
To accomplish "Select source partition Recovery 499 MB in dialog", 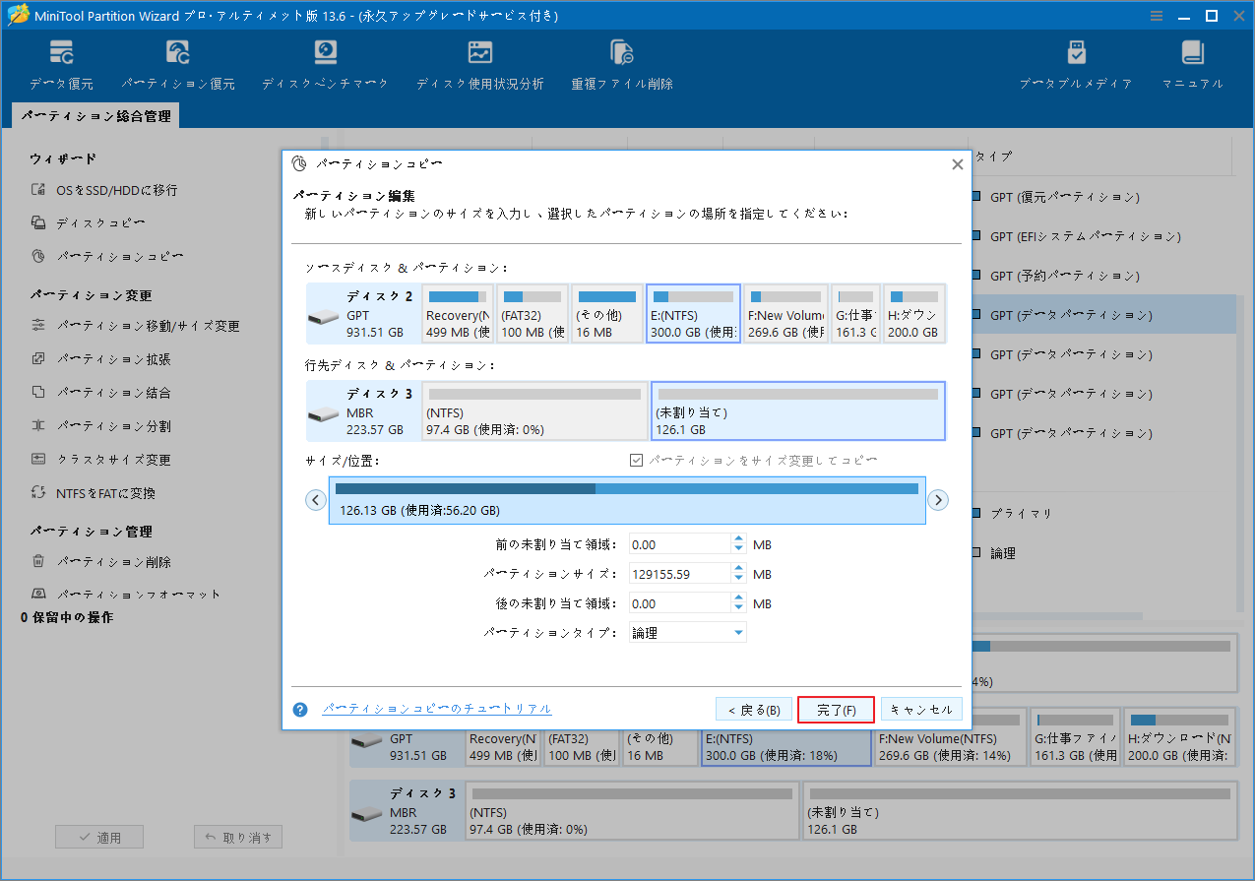I will click(458, 313).
